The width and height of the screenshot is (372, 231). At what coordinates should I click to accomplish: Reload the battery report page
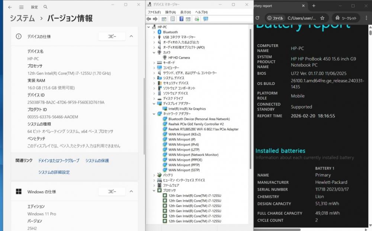point(257,18)
